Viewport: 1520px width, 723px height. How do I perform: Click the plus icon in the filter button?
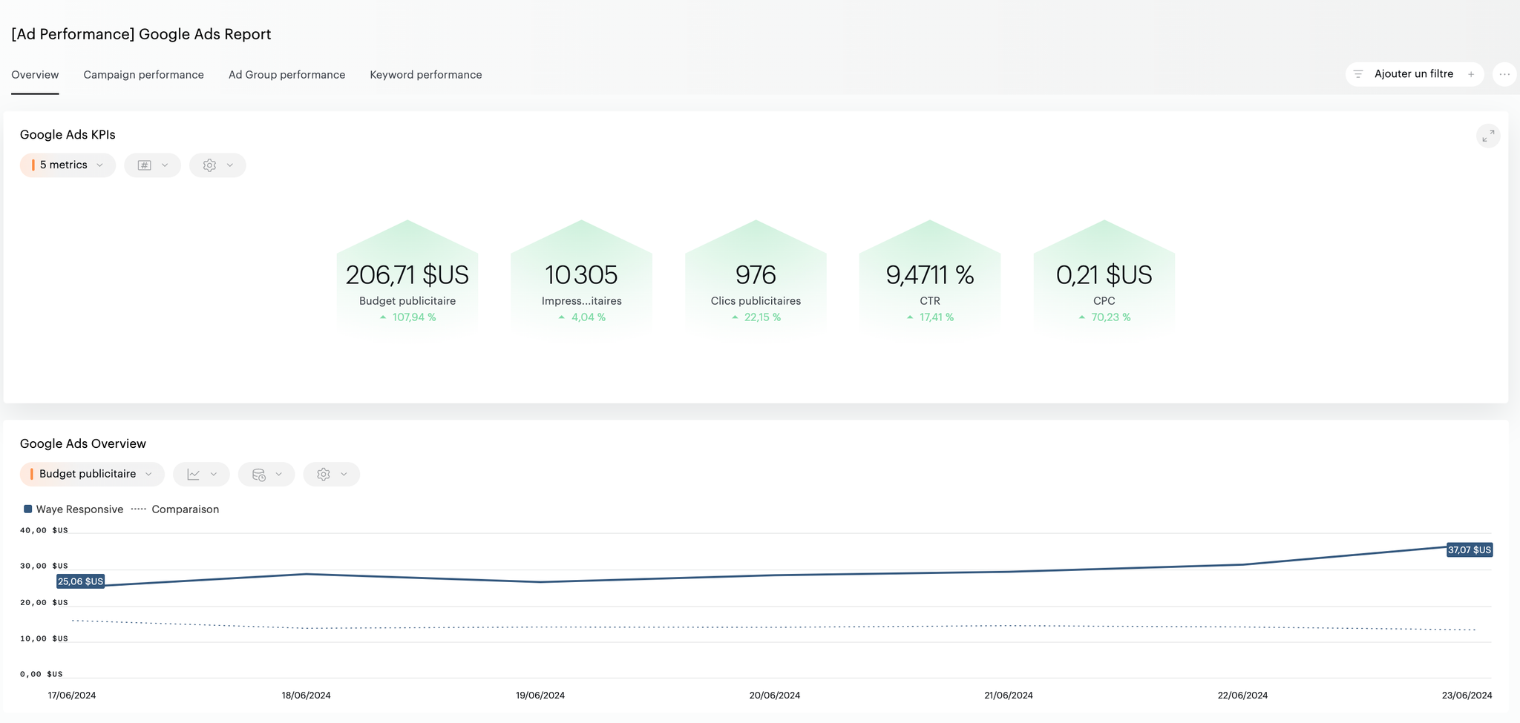(x=1471, y=74)
